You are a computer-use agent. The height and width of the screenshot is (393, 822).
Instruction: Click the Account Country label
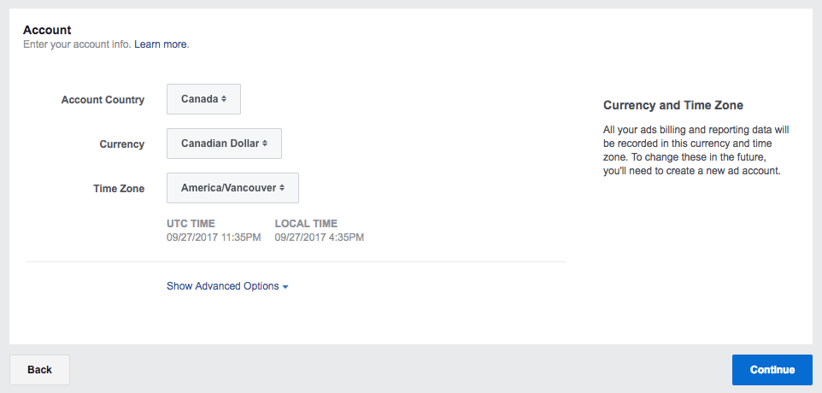pyautogui.click(x=103, y=100)
